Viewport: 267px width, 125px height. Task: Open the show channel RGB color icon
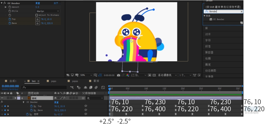tap(127, 75)
